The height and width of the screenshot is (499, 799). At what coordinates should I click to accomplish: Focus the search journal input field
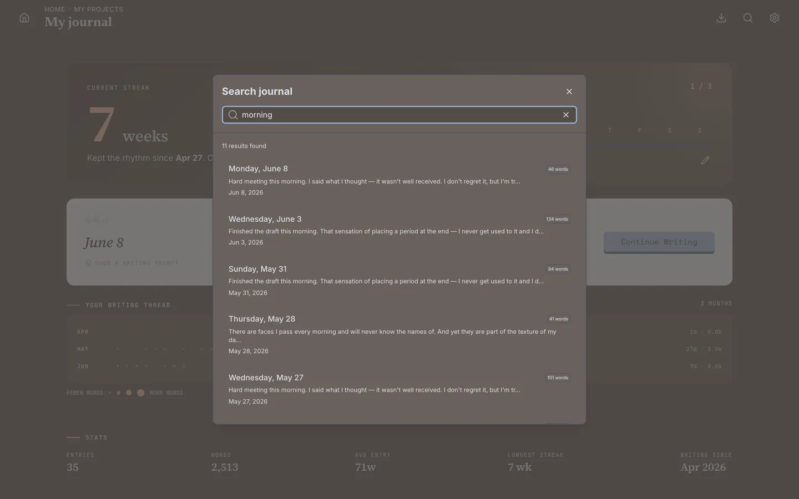(399, 115)
